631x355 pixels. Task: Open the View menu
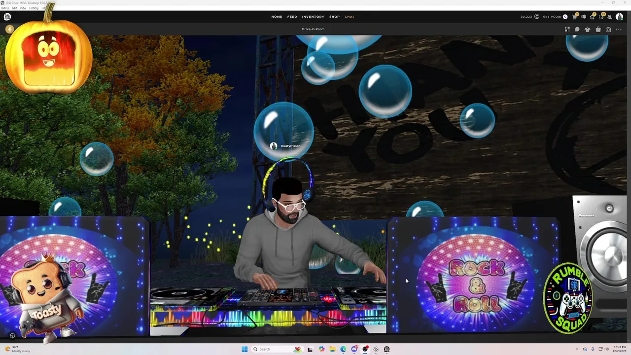[x=23, y=8]
